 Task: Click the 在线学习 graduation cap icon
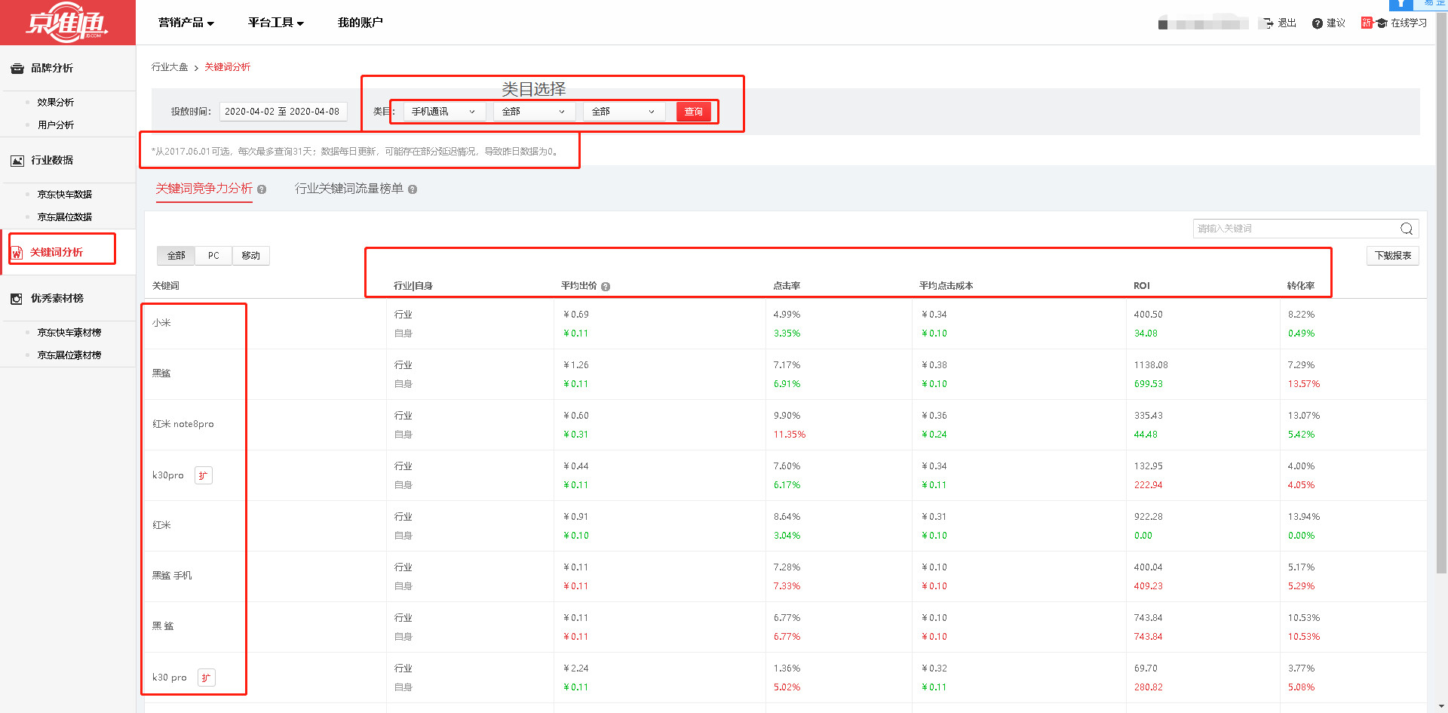pos(1382,23)
